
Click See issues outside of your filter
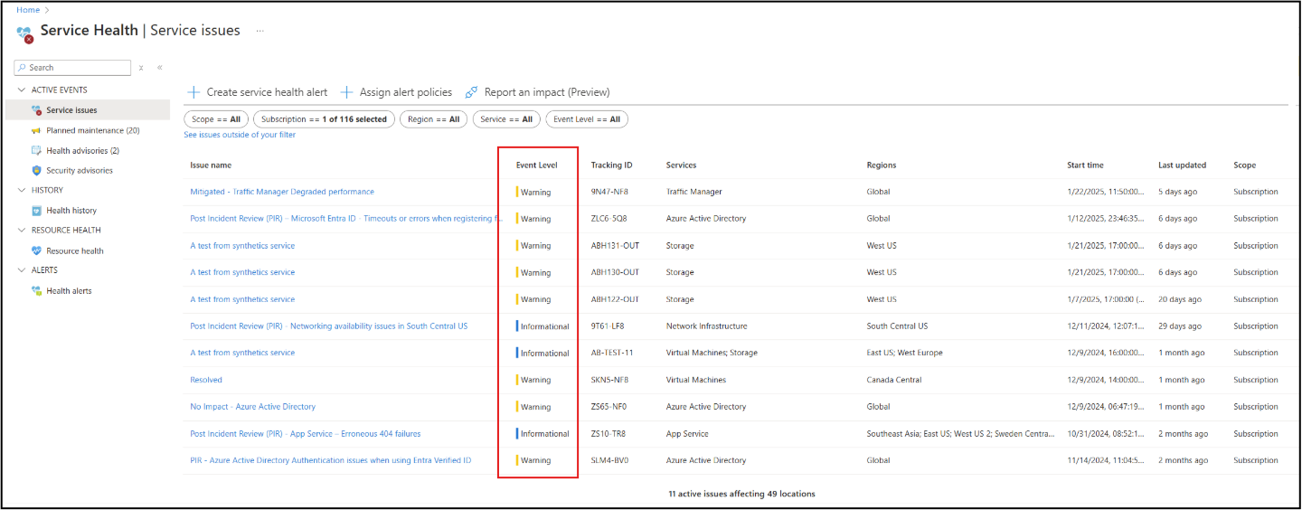[240, 135]
